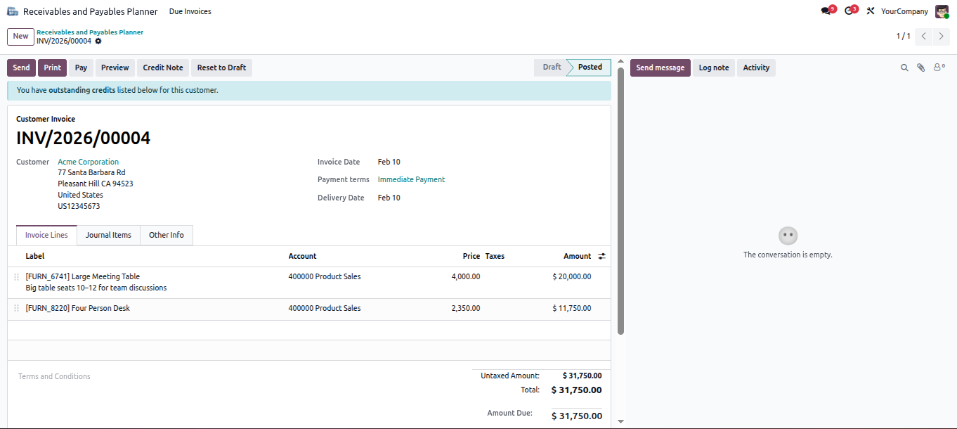Image resolution: width=957 pixels, height=429 pixels.
Task: Open the user avatar menu
Action: pos(942,11)
